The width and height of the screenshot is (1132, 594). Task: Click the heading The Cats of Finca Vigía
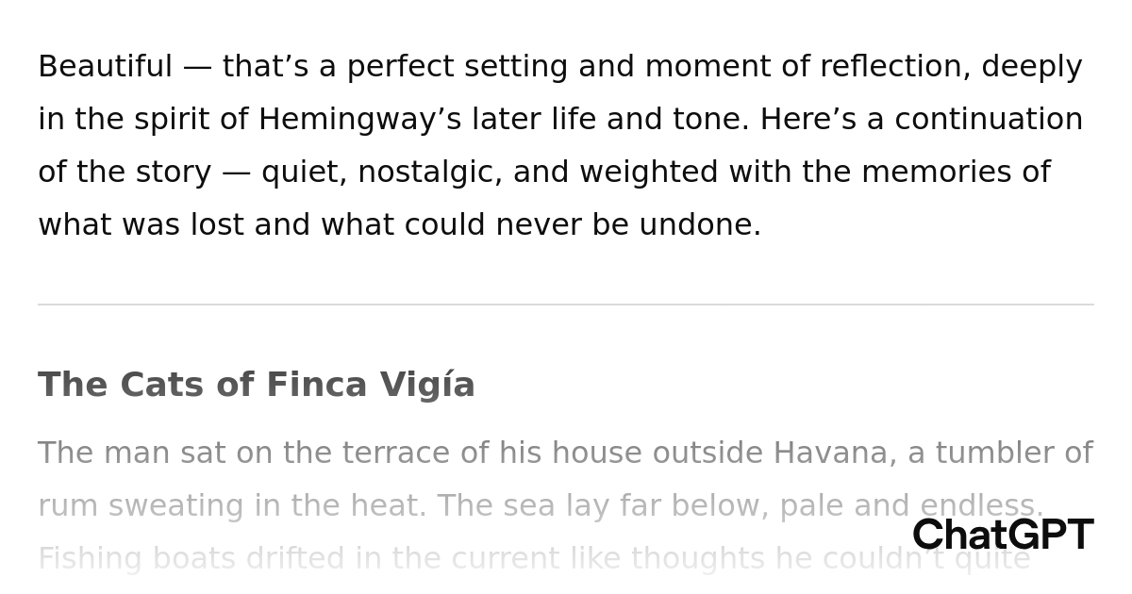256,386
